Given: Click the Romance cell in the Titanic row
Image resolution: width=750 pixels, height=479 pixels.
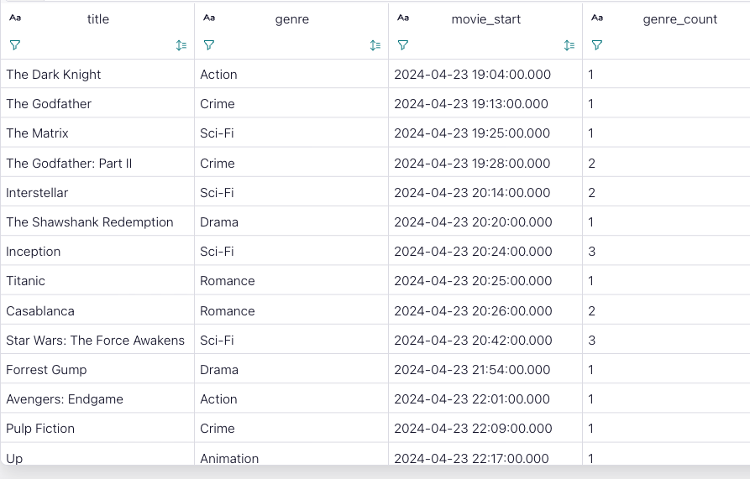Looking at the screenshot, I should [291, 281].
